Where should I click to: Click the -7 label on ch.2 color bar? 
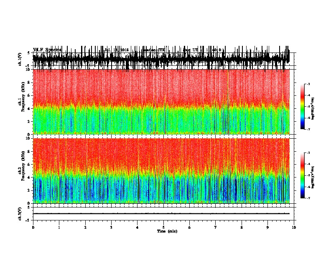pos(308,198)
